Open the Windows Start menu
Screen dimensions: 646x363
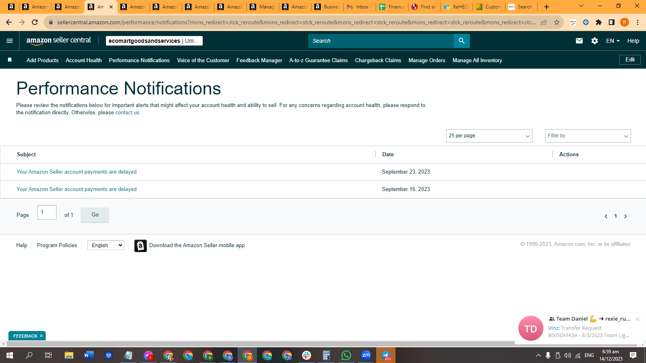[x=10, y=355]
